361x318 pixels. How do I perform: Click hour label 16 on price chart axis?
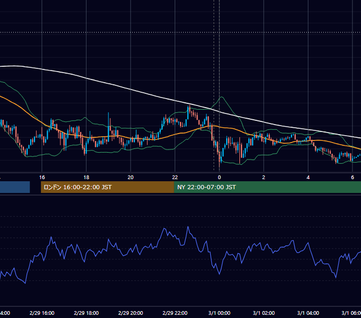tap(42, 178)
